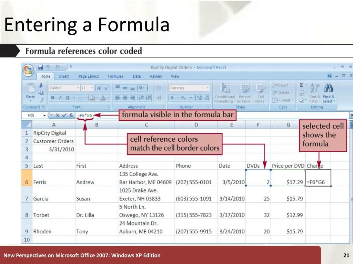Copy selection using the Copy icon

[x=41, y=92]
